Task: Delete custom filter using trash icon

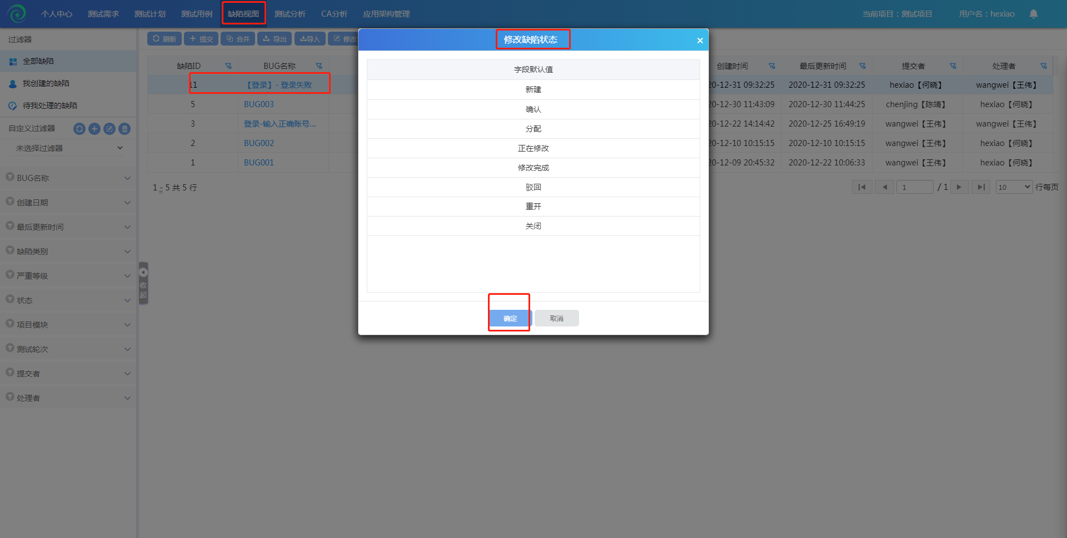Action: (125, 129)
